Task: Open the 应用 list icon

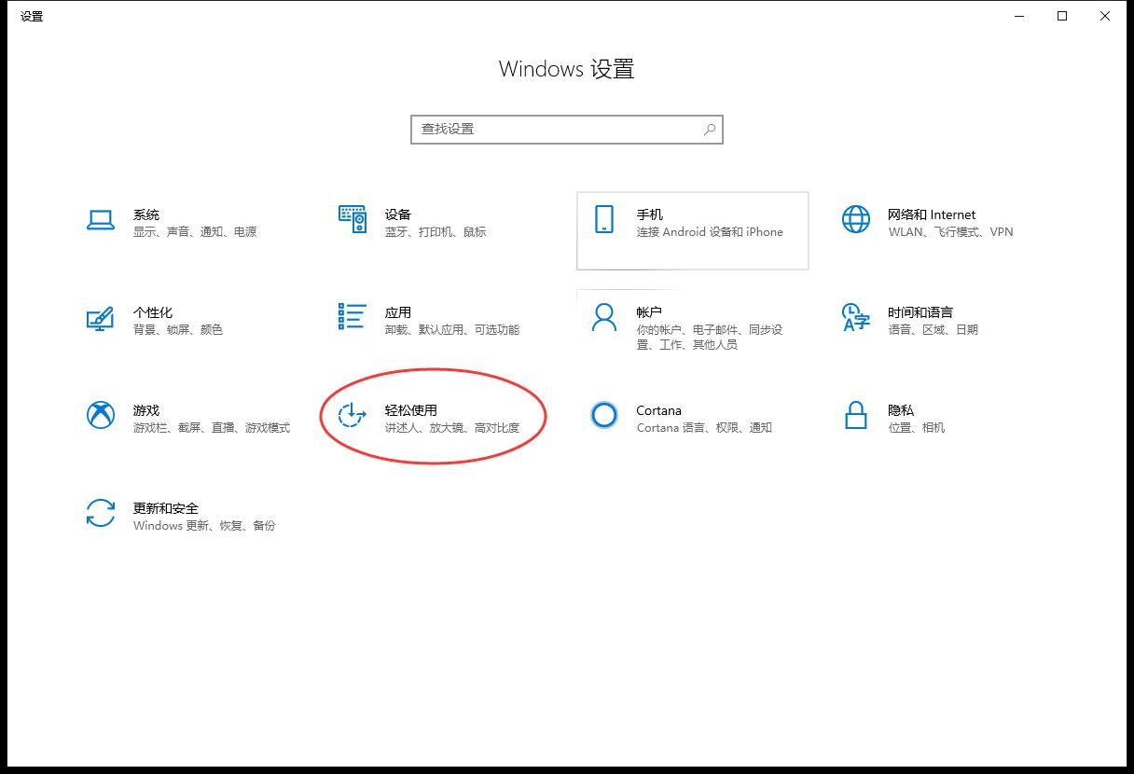Action: 353,316
